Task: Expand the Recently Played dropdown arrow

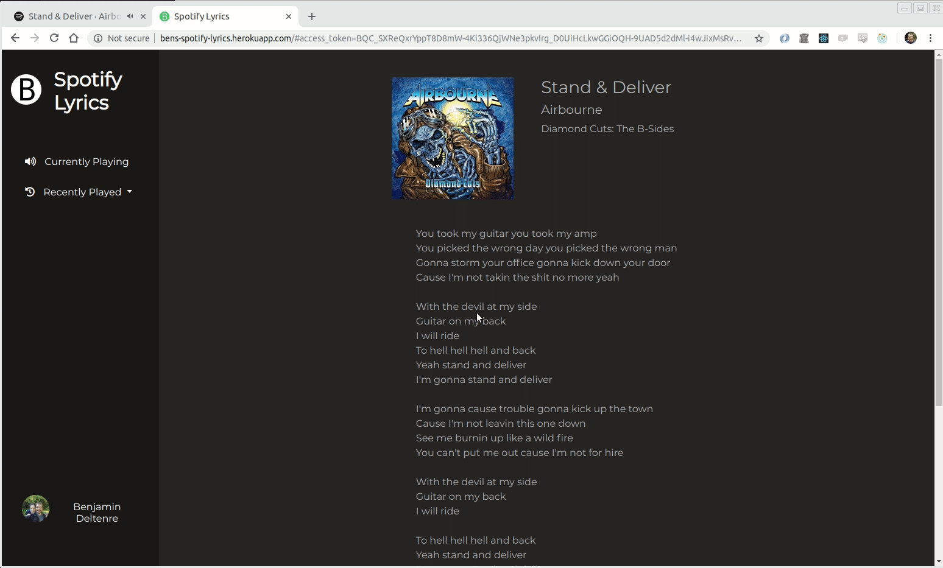Action: coord(129,192)
